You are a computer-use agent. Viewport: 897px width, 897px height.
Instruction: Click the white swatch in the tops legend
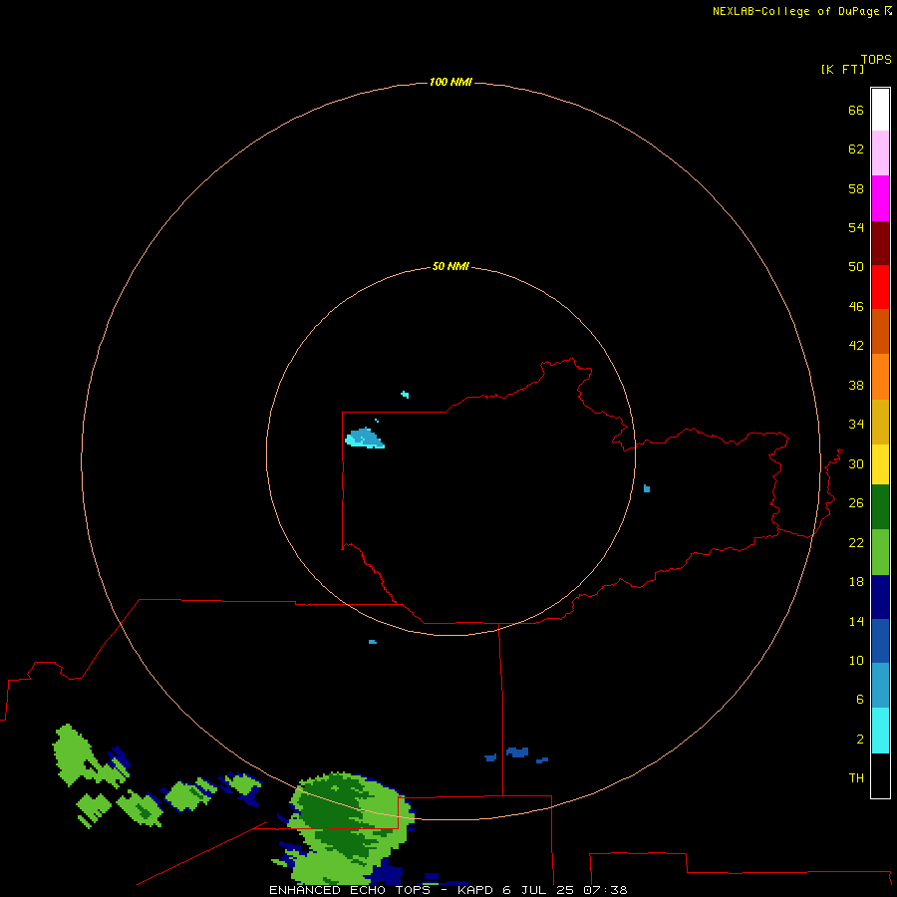pyautogui.click(x=880, y=110)
